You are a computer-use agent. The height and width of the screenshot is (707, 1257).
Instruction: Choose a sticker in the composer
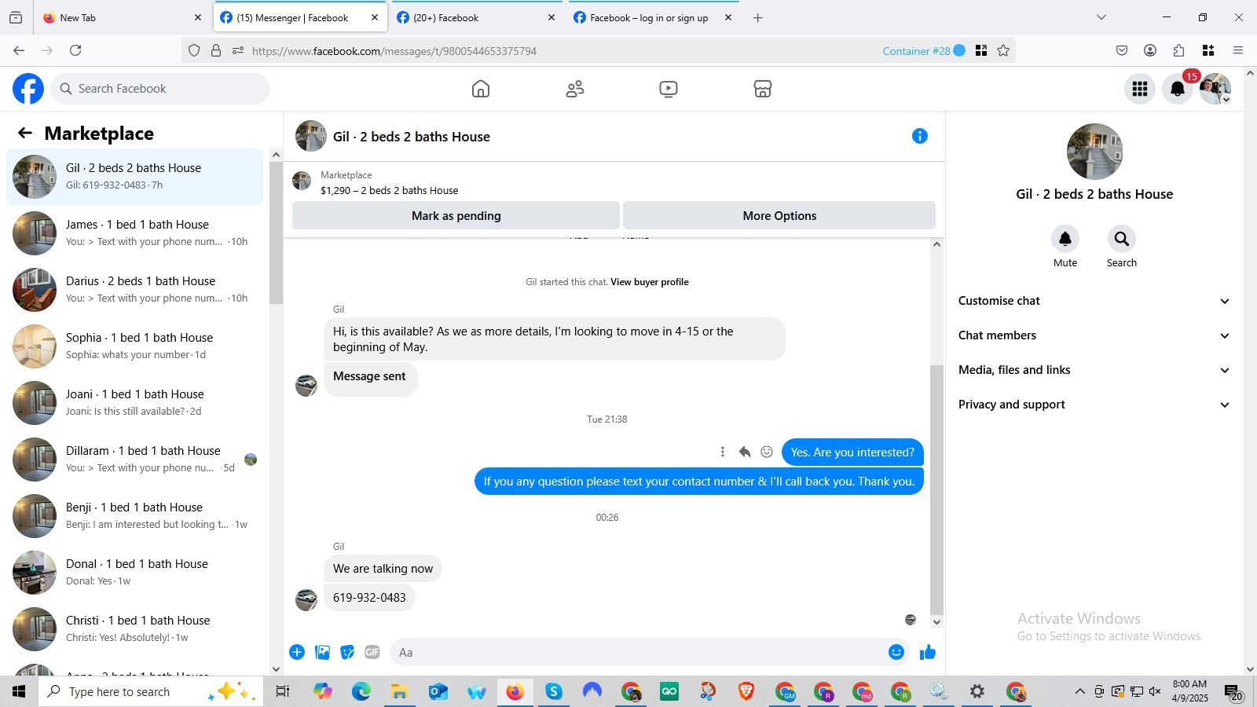point(347,652)
